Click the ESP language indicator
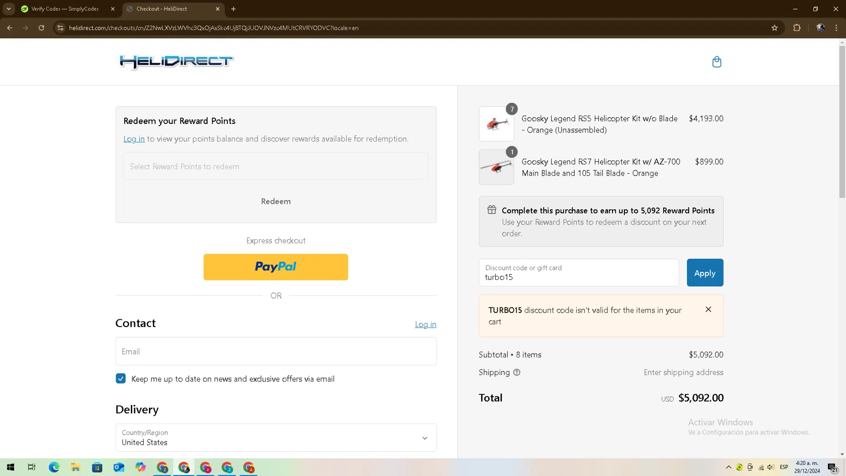This screenshot has width=846, height=476. coord(784,468)
